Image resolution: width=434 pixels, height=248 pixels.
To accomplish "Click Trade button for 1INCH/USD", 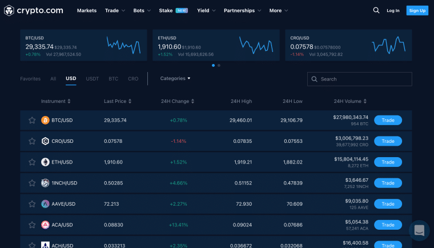I will point(388,183).
